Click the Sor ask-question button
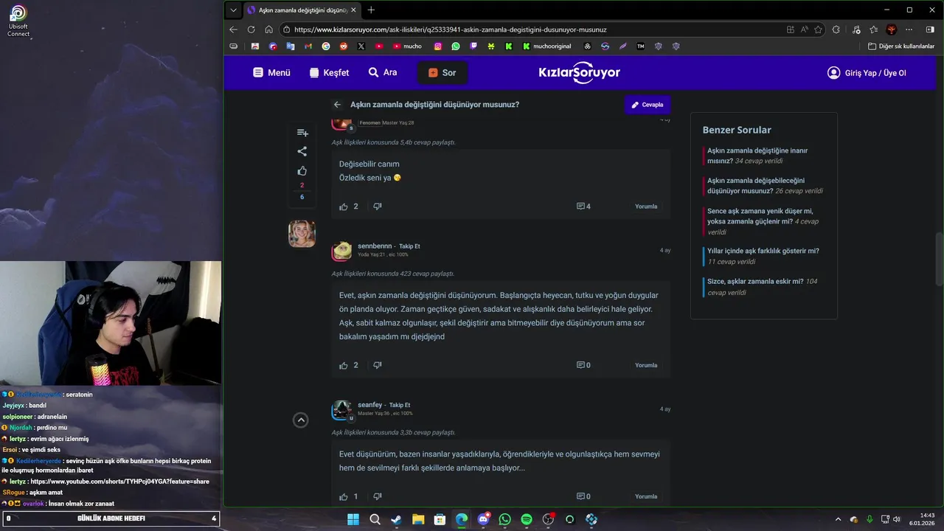 442,73
